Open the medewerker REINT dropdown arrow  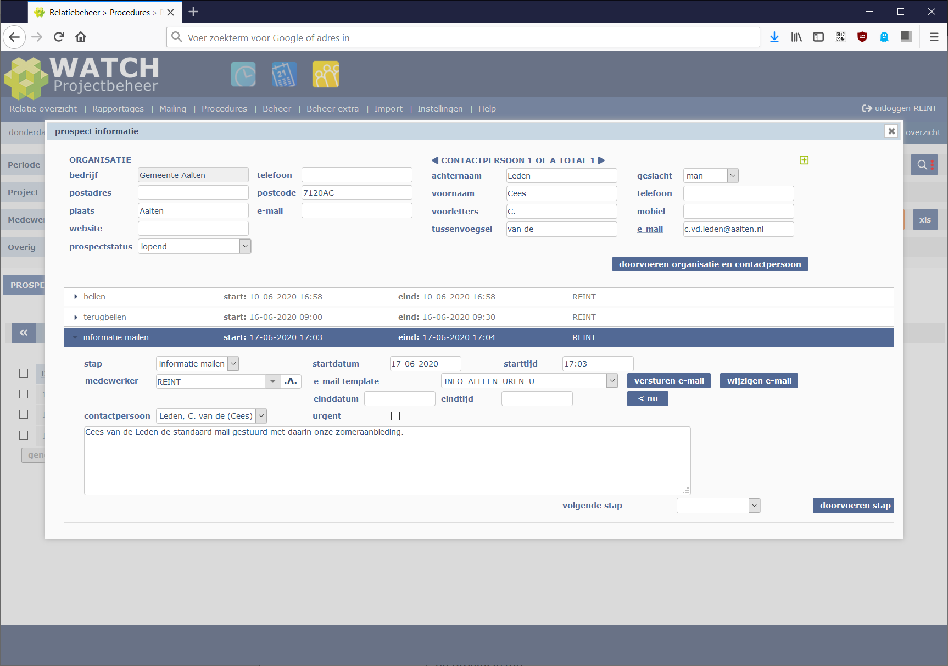pos(272,381)
